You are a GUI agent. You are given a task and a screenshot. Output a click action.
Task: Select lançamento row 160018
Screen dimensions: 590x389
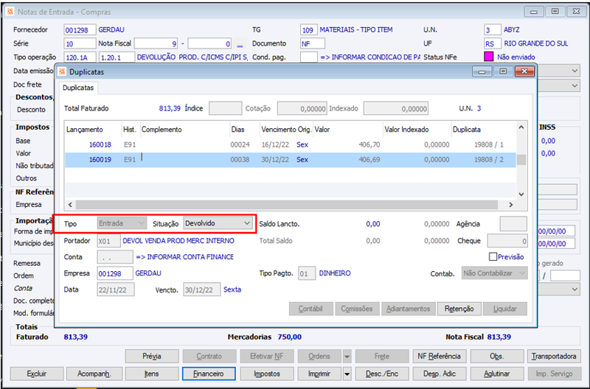290,144
